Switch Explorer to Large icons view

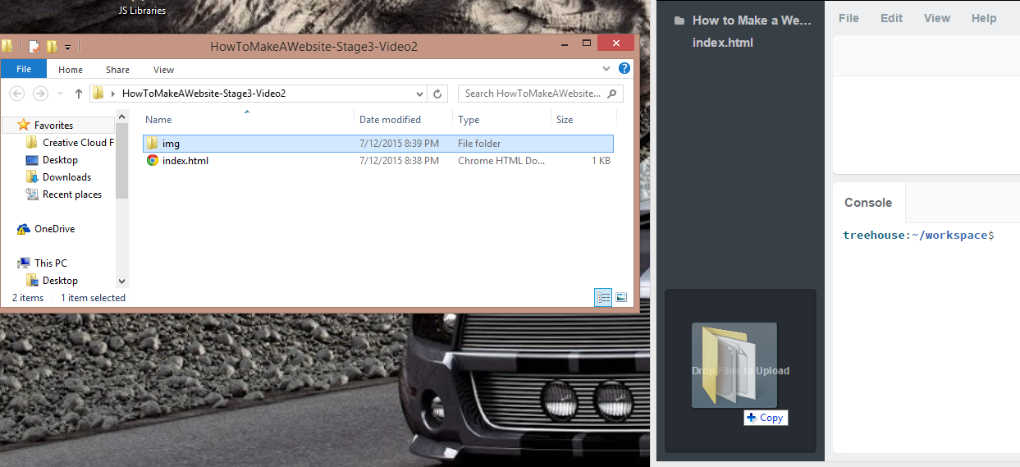point(621,298)
